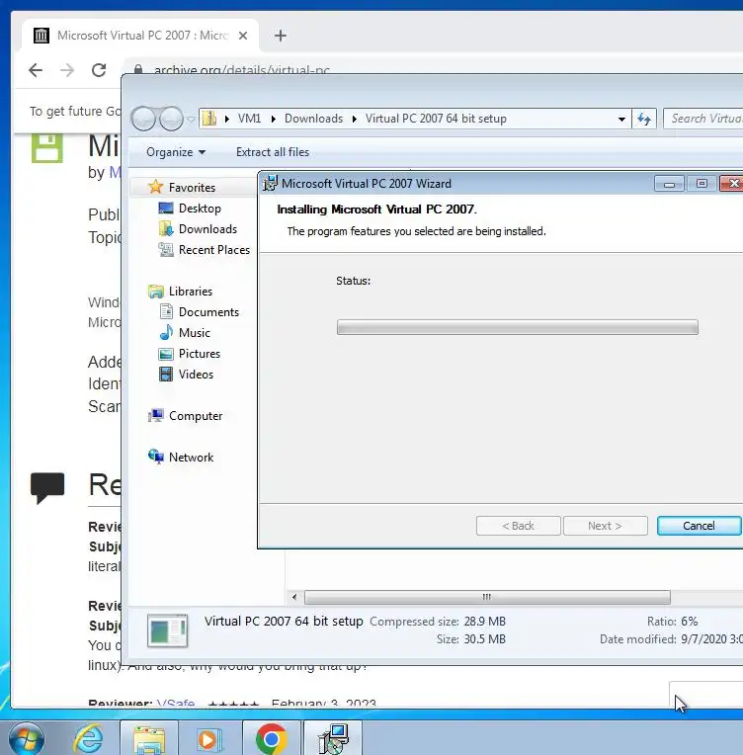Close the Microsoft Virtual PC 2007 Chrome tab
Screen dimensions: 743x755
(x=243, y=36)
